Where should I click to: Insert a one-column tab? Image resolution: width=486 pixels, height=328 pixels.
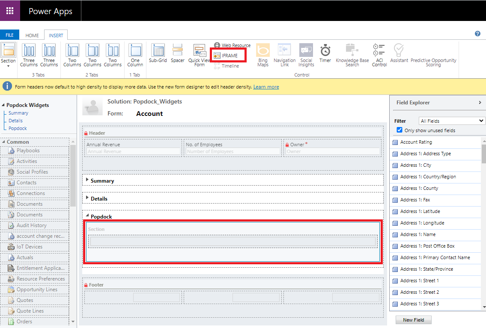pyautogui.click(x=135, y=55)
